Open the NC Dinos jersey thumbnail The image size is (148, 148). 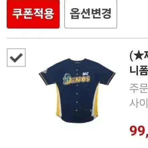click(77, 91)
